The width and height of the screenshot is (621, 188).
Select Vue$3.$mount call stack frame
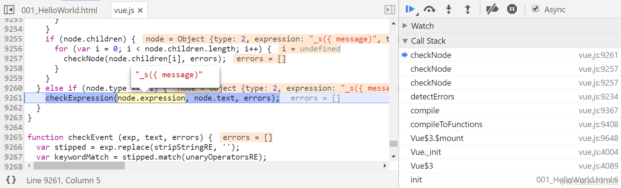[x=510, y=138]
